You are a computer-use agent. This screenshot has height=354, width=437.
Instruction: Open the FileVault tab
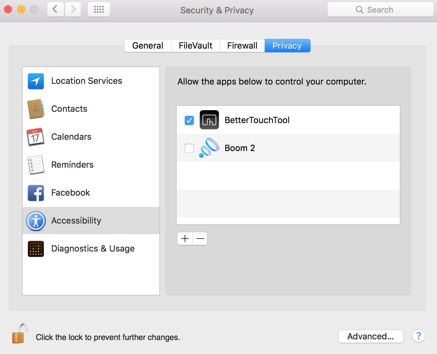(196, 46)
